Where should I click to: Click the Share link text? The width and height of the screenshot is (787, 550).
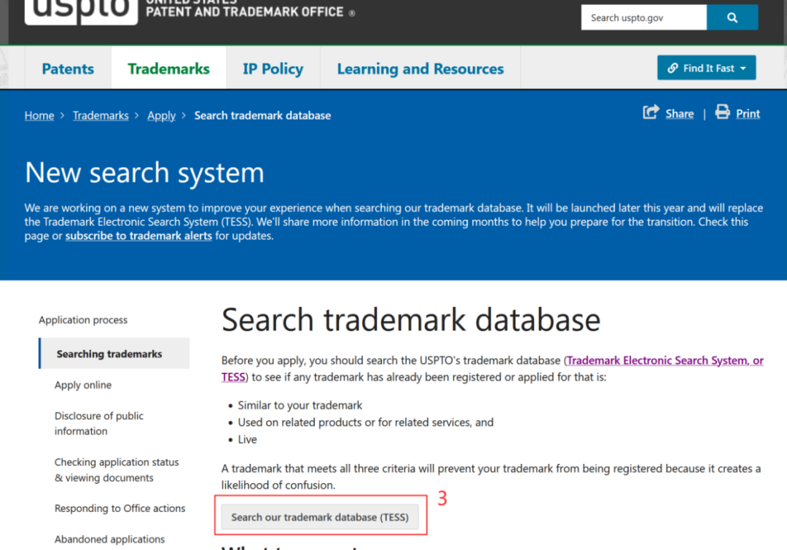pyautogui.click(x=680, y=114)
